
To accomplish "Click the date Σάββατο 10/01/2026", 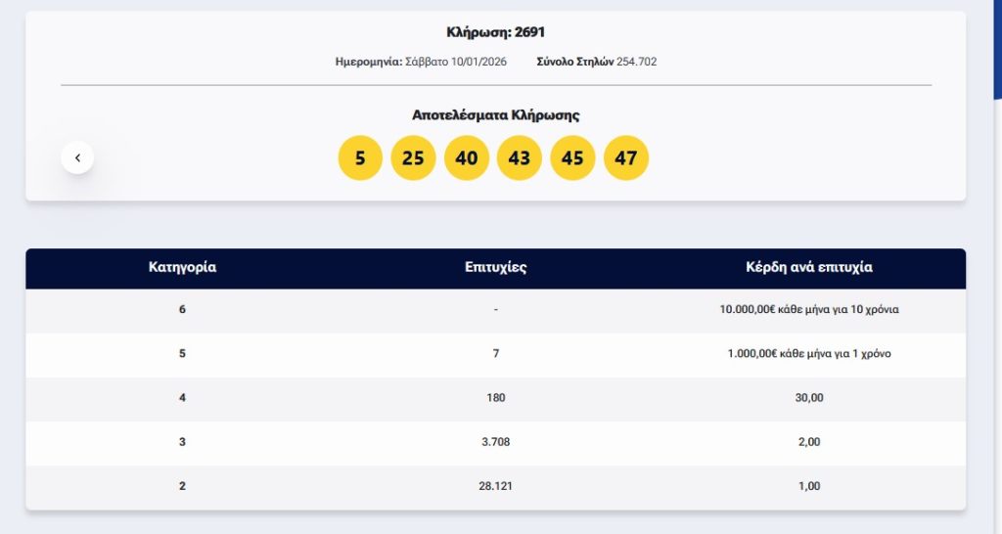I will pos(451,62).
